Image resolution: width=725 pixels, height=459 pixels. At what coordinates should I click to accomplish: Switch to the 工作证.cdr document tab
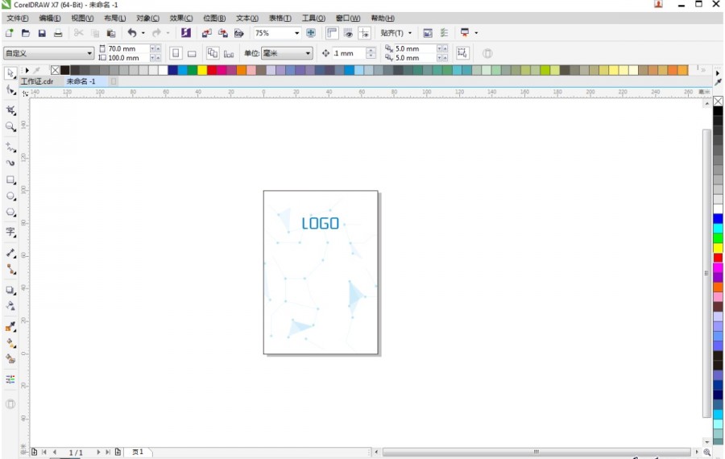point(37,81)
